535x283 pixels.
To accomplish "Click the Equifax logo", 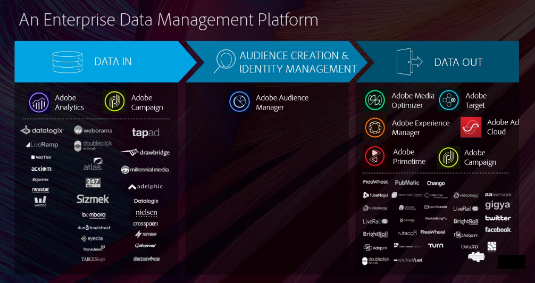I will [x=40, y=180].
